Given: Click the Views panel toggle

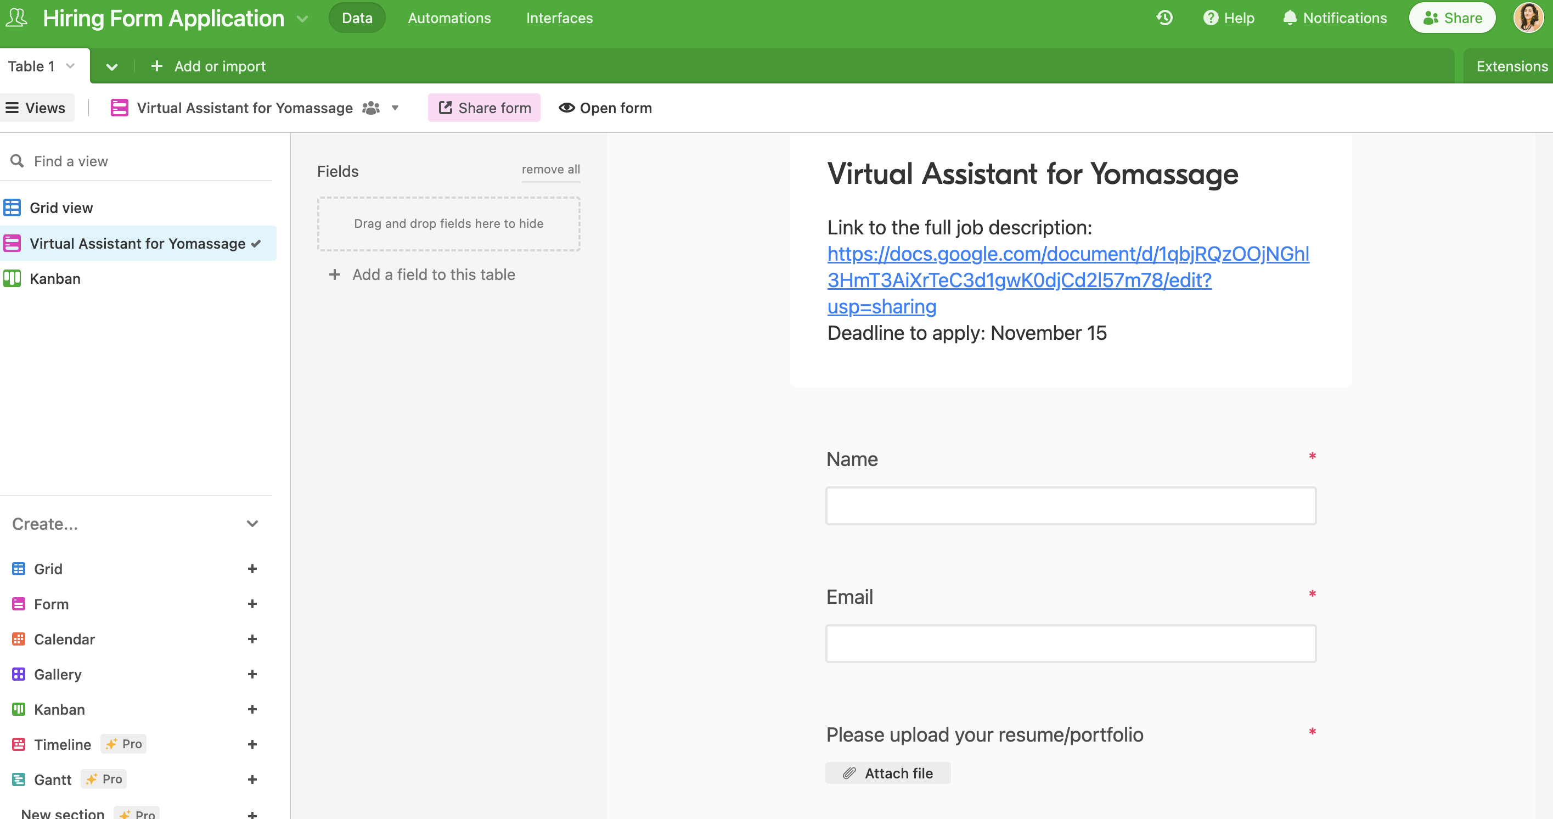Looking at the screenshot, I should point(36,108).
